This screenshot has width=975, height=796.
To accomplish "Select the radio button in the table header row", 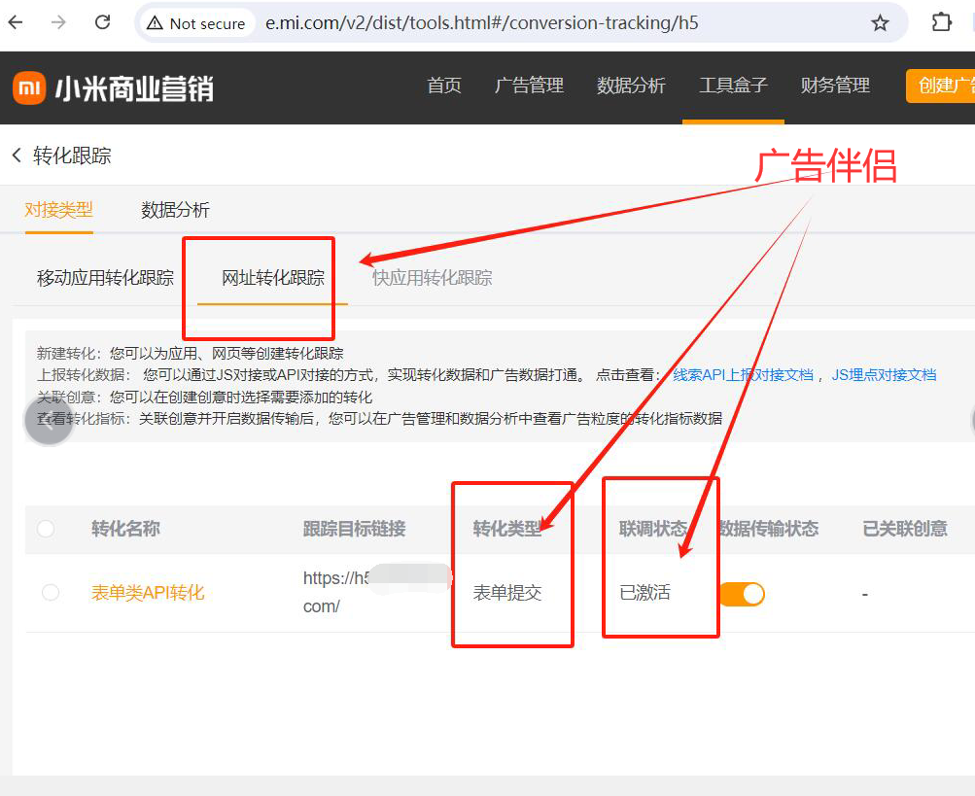I will pos(46,529).
